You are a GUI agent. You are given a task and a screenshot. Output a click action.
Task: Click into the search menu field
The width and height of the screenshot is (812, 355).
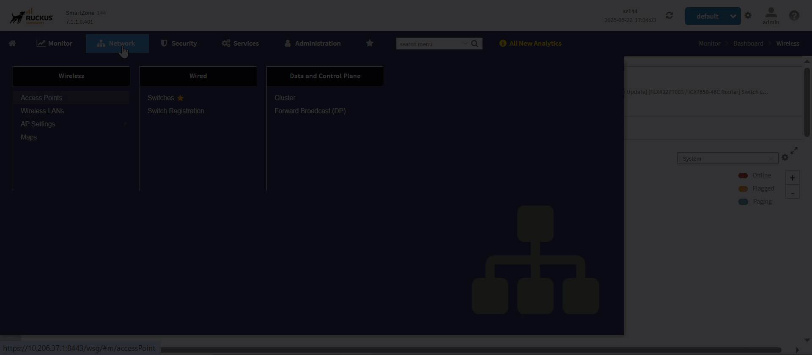[x=429, y=44]
